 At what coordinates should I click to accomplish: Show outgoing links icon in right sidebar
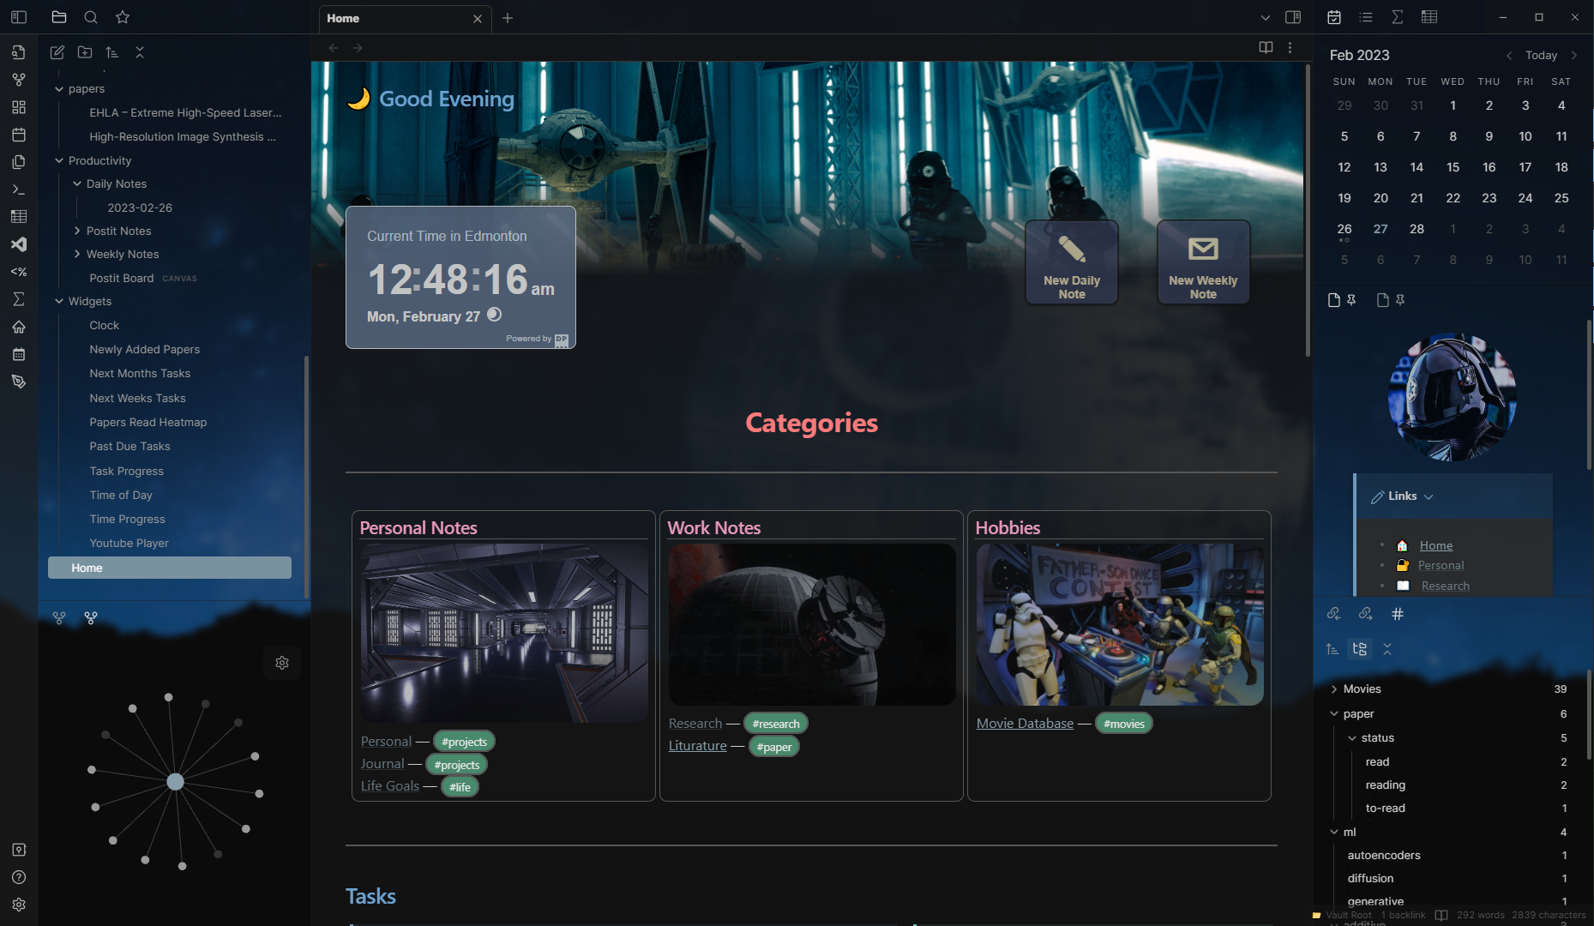coord(1366,614)
